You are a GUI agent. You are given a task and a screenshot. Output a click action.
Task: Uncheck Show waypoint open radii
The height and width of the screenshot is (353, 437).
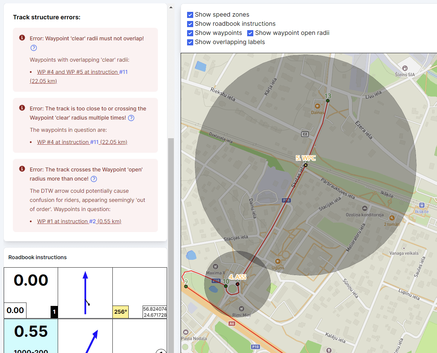pos(250,33)
